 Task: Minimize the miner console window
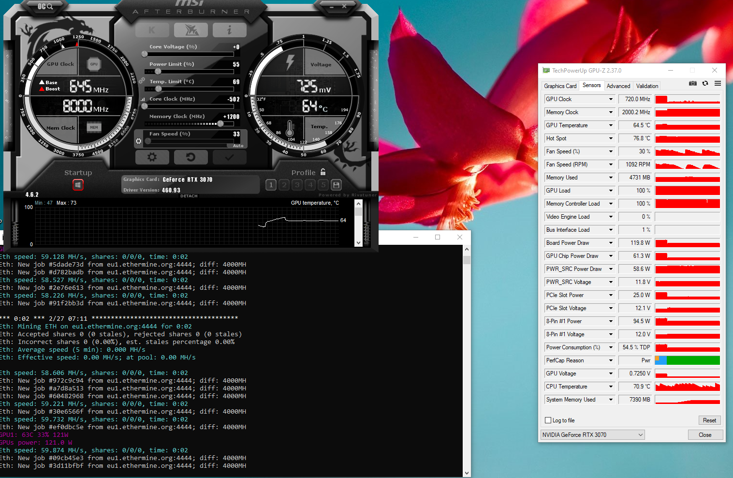point(416,237)
